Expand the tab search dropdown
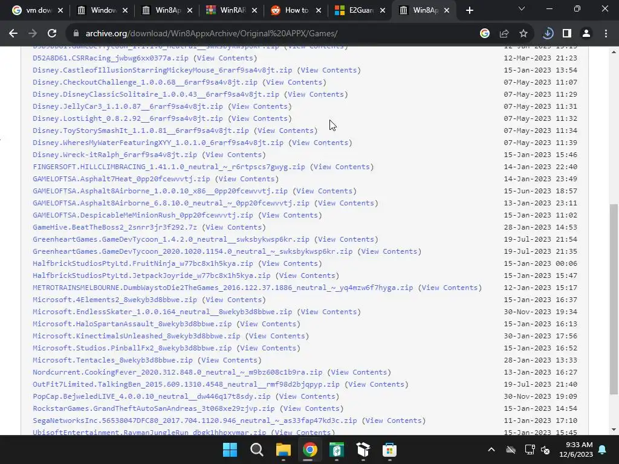This screenshot has width=619, height=464. [522, 8]
